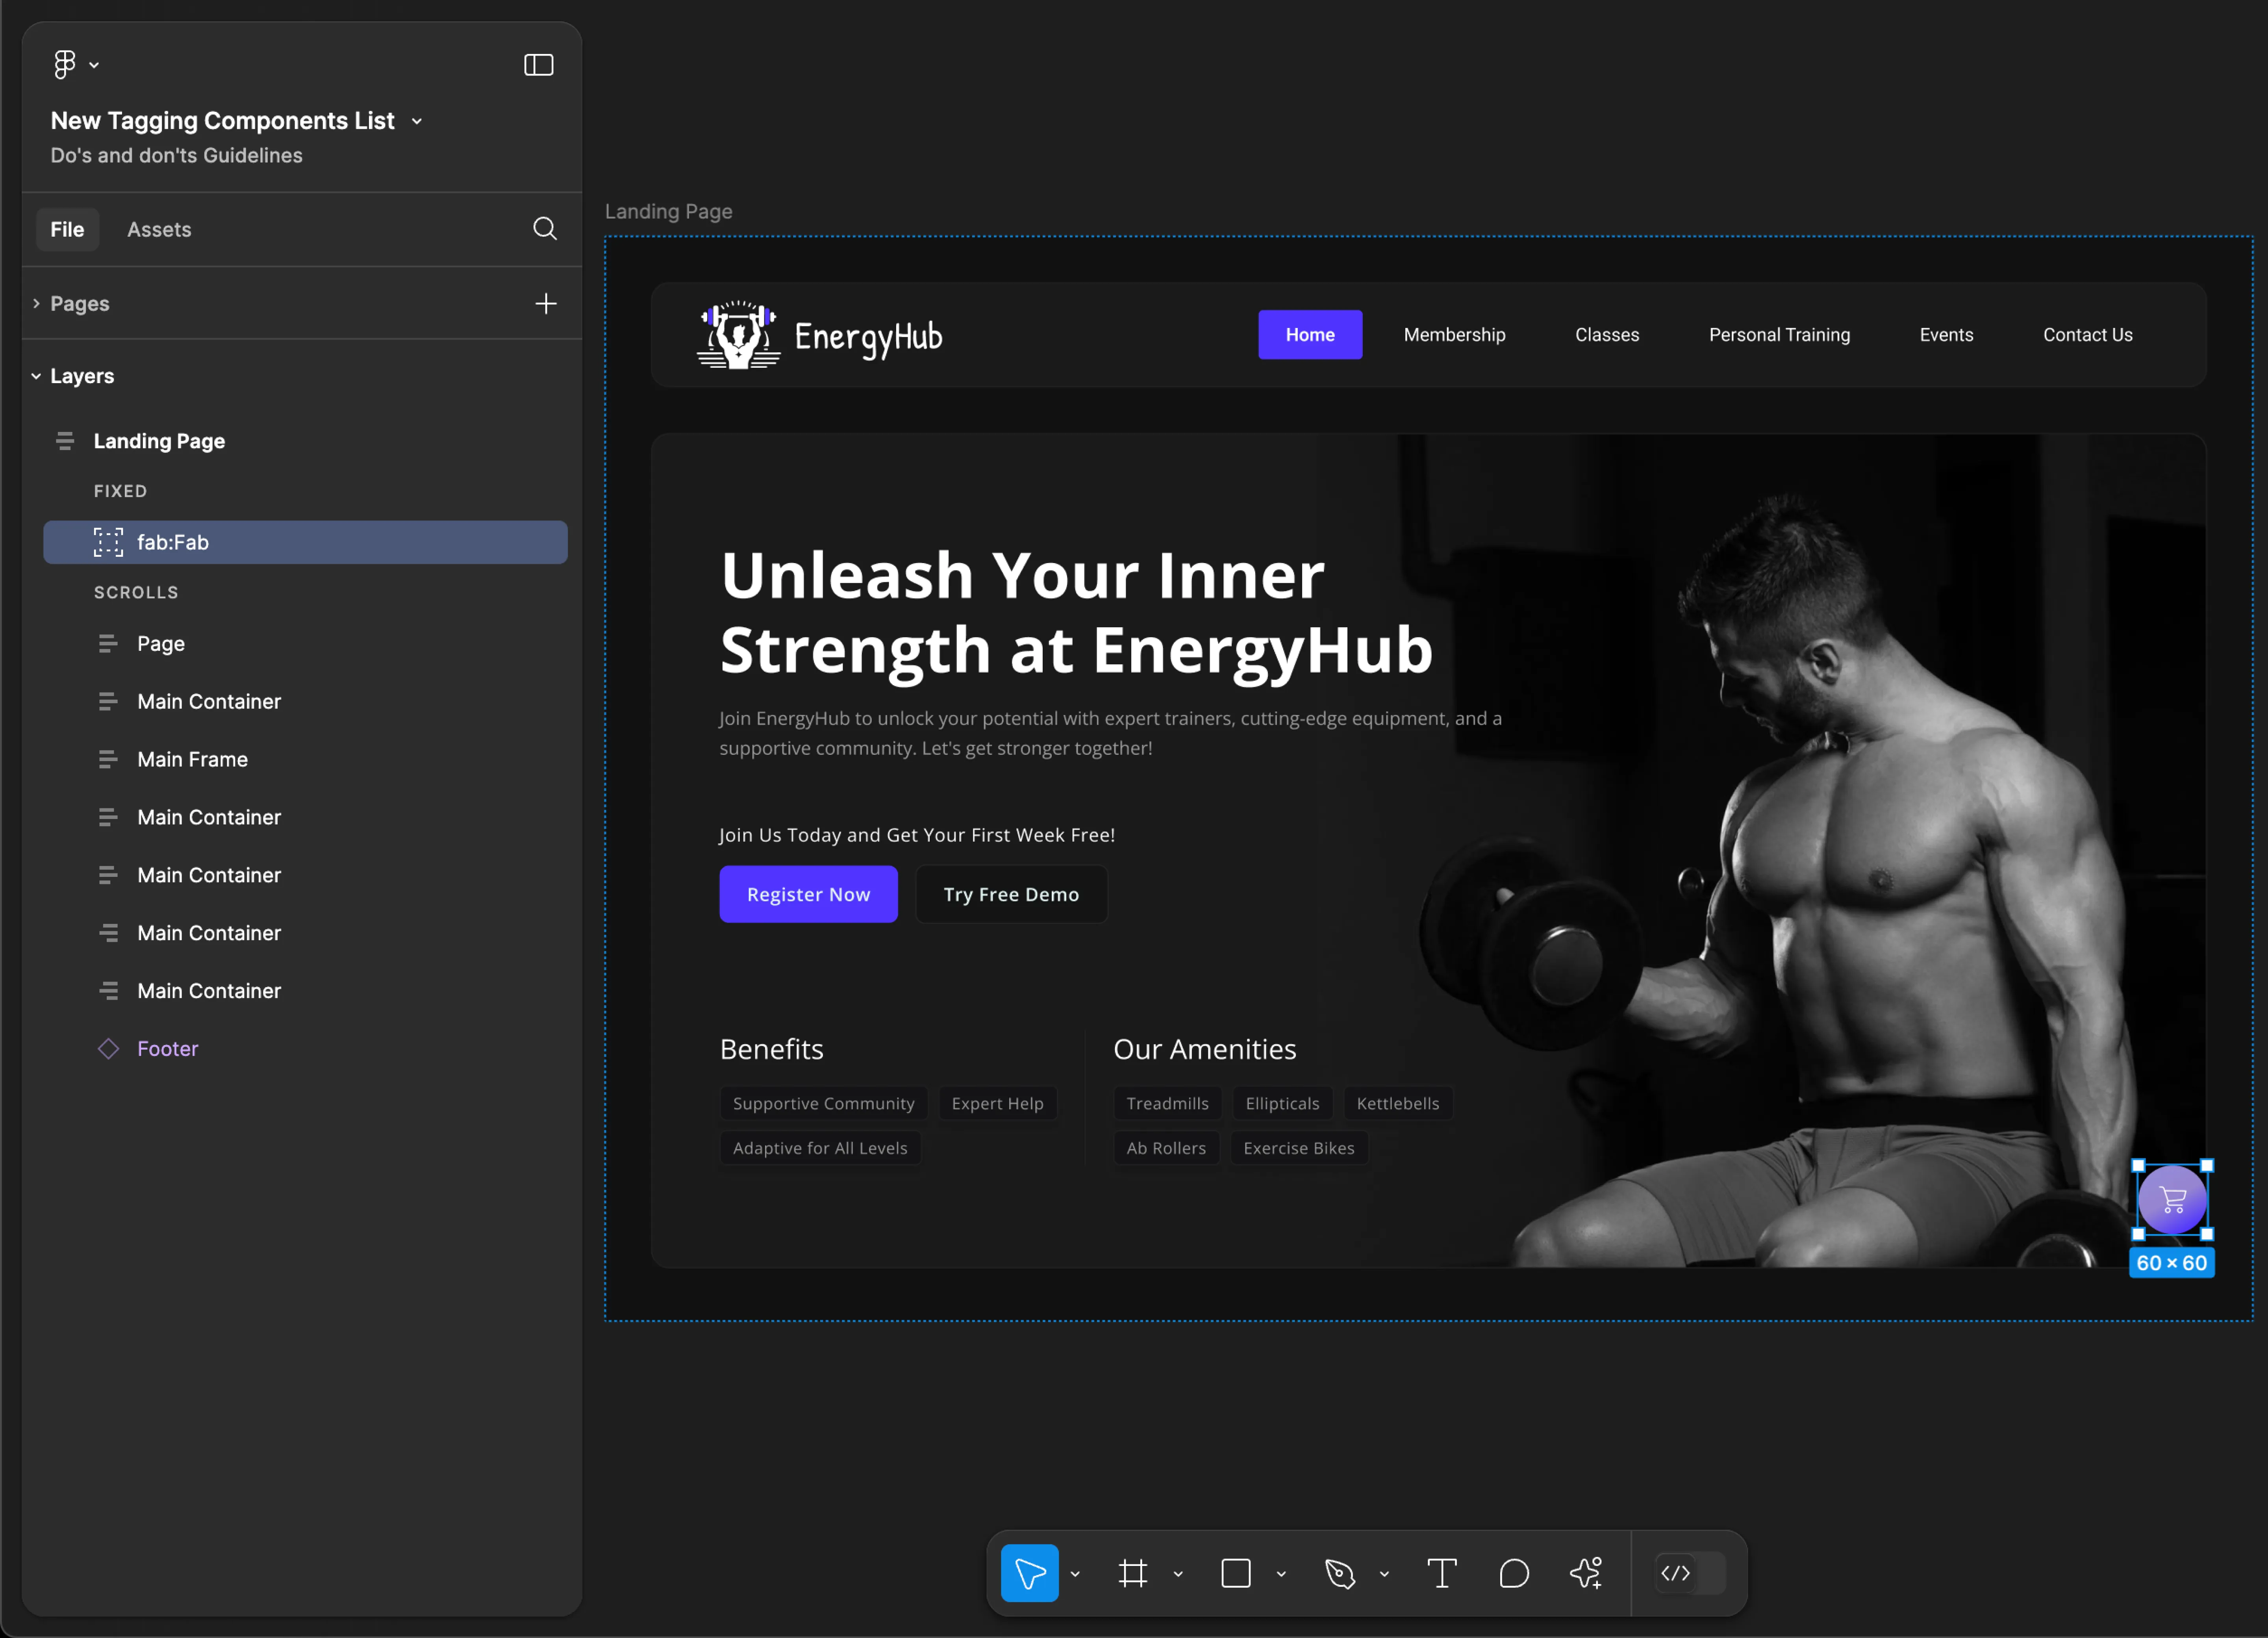Image resolution: width=2268 pixels, height=1638 pixels.
Task: Open the AI actions sparkle tool
Action: [x=1587, y=1574]
